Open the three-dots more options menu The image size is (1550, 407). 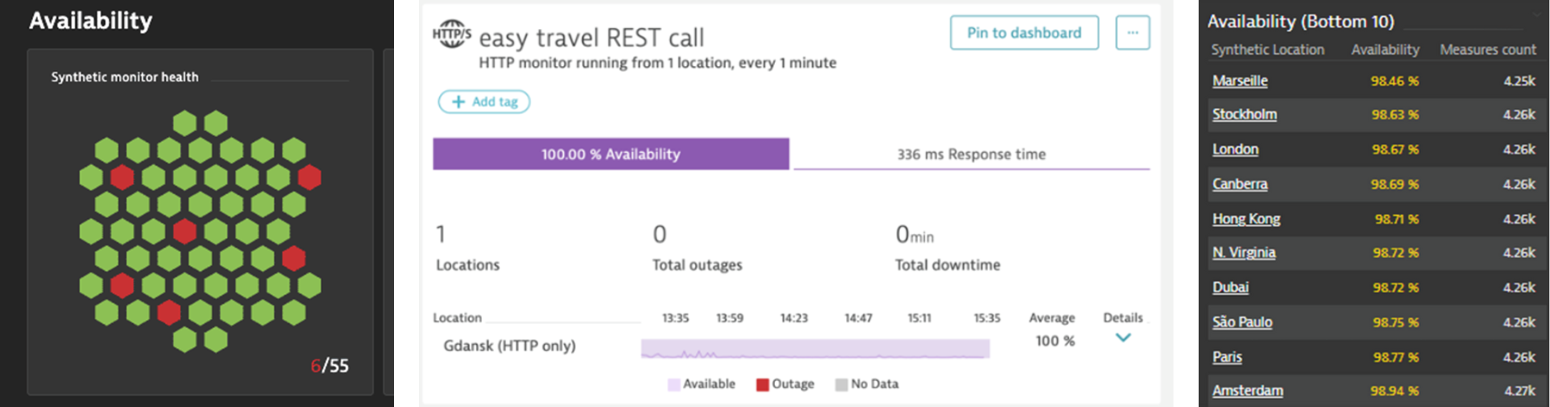[x=1133, y=33]
